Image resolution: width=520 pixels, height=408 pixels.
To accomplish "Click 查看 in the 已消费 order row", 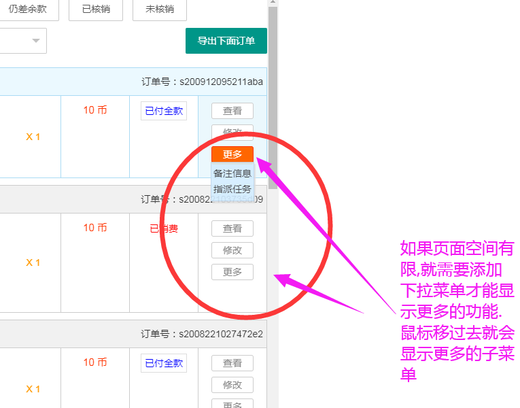I will click(x=232, y=228).
